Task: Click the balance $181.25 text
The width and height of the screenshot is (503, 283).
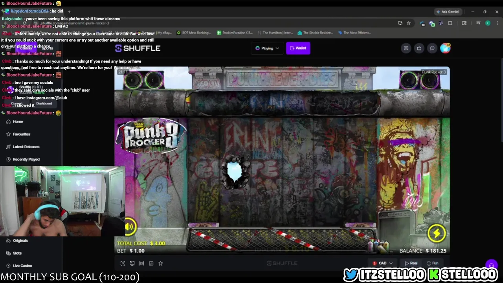Action: [x=436, y=251]
